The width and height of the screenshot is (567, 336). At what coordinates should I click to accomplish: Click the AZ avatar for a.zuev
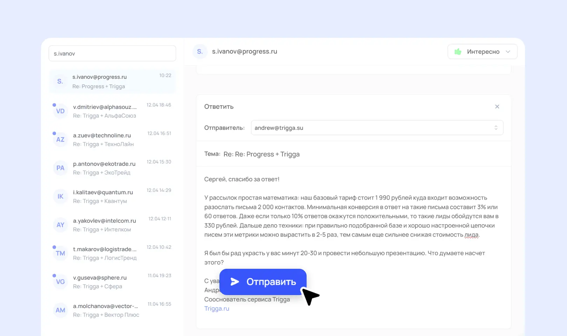tap(60, 140)
